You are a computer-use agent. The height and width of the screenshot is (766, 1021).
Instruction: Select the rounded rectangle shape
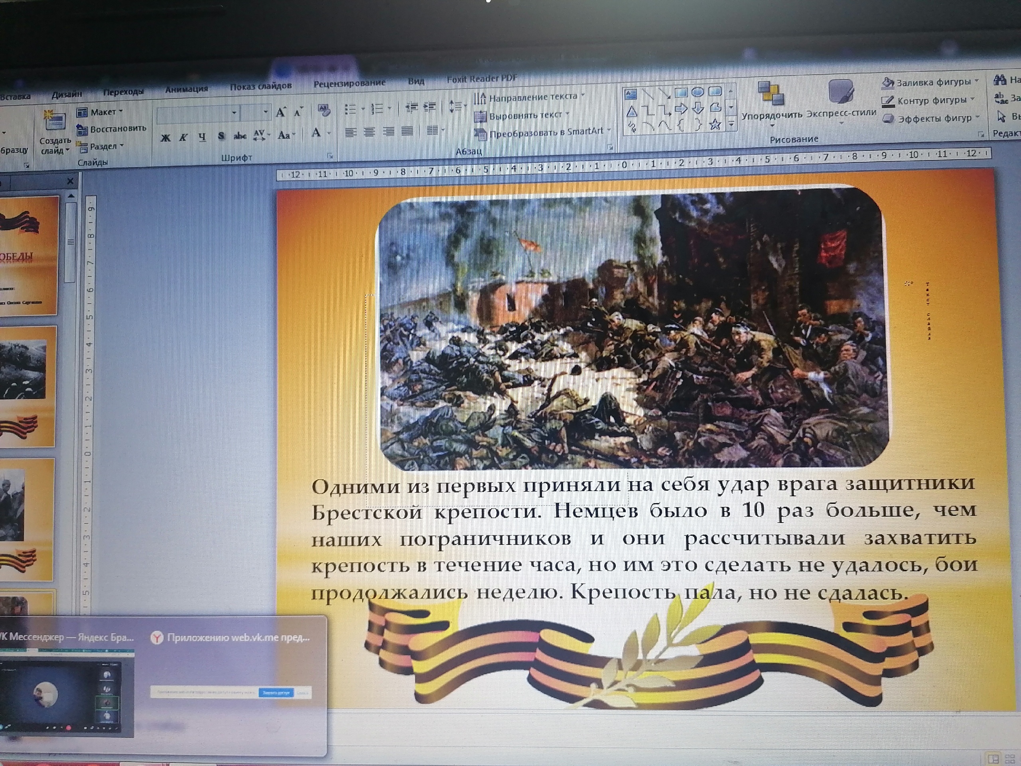pyautogui.click(x=715, y=92)
